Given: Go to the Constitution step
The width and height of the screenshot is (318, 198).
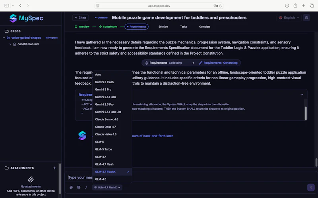Looking at the screenshot, I should pyautogui.click(x=108, y=27).
